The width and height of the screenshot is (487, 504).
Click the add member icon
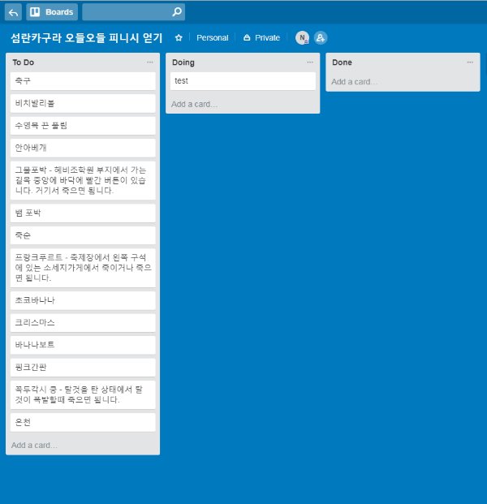(x=321, y=37)
